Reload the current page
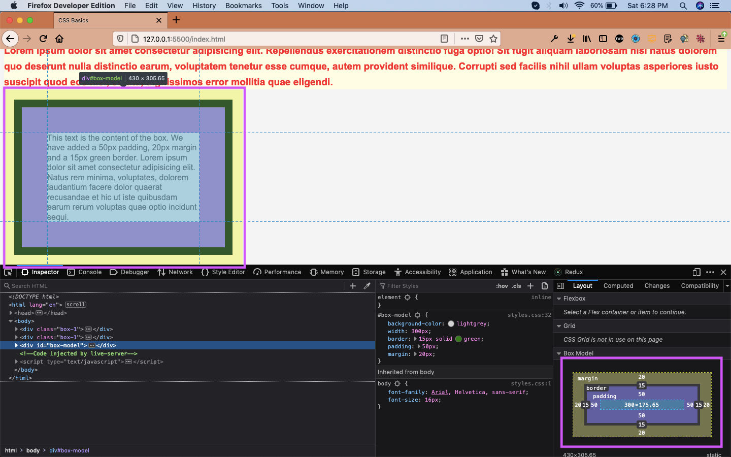 pyautogui.click(x=43, y=39)
